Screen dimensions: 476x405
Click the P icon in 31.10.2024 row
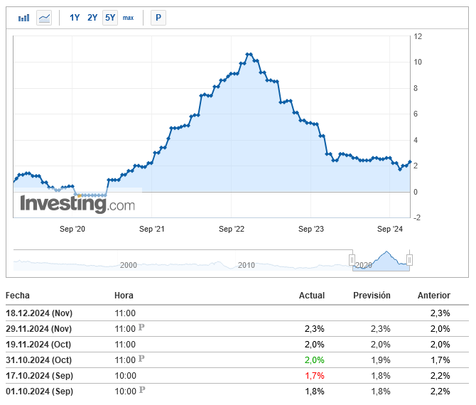[141, 359]
